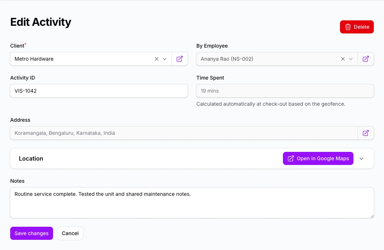384x250 pixels.
Task: Click the Notes resize handle corner
Action: (x=372, y=216)
